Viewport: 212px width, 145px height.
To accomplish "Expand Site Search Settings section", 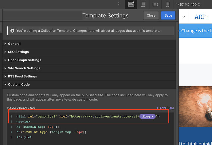I will 24,68.
